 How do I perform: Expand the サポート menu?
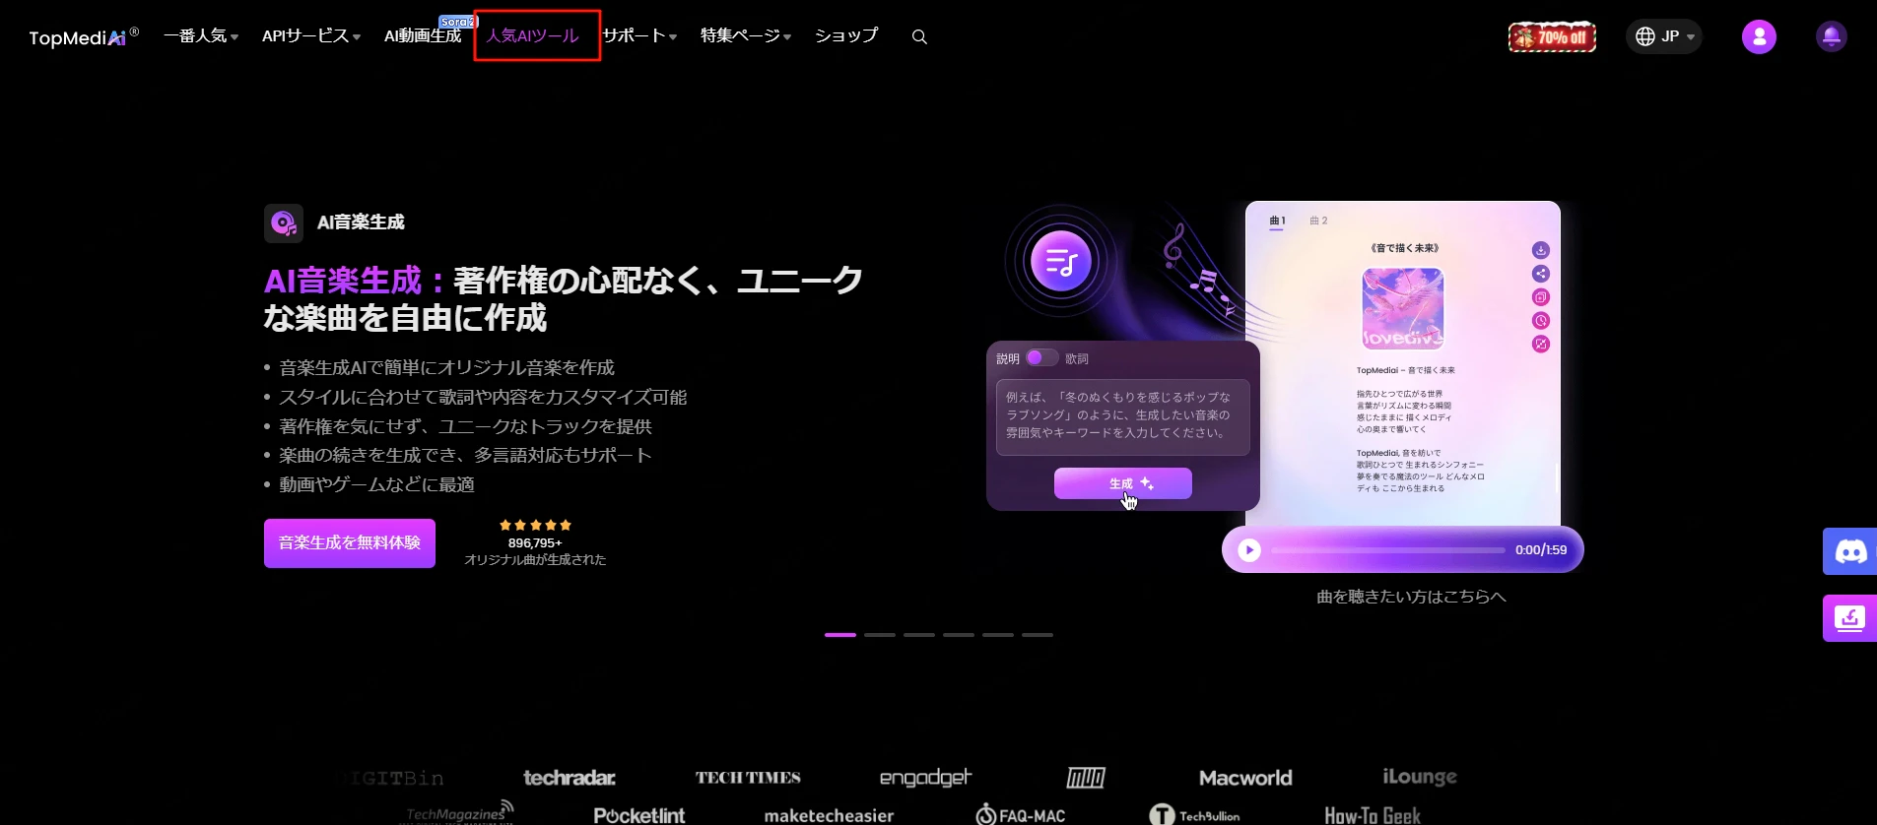pos(639,35)
